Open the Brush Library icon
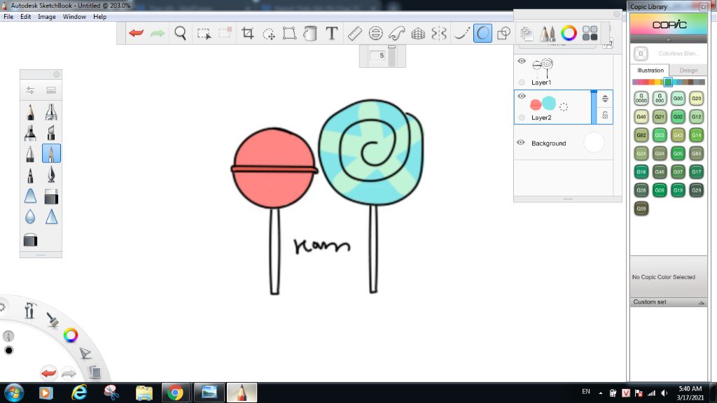717x403 pixels. (x=51, y=90)
